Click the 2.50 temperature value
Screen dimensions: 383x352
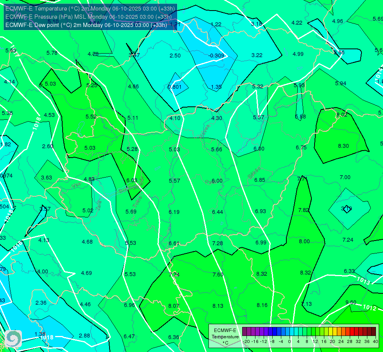click(x=175, y=56)
